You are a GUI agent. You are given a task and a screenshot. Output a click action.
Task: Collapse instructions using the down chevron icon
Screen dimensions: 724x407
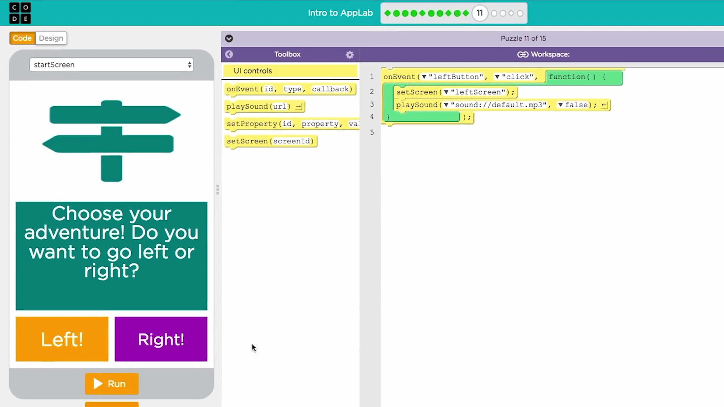click(x=229, y=38)
